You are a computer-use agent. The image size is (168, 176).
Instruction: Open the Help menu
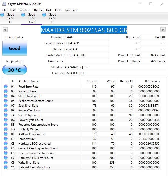pyautogui.click(x=58, y=10)
